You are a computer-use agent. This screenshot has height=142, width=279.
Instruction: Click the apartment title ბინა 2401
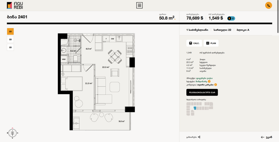click(x=17, y=17)
